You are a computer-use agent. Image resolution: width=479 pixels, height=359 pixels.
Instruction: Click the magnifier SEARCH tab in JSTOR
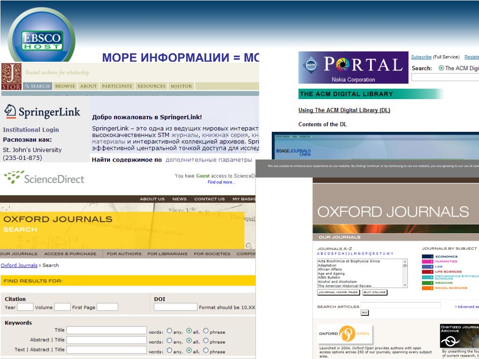(37, 86)
